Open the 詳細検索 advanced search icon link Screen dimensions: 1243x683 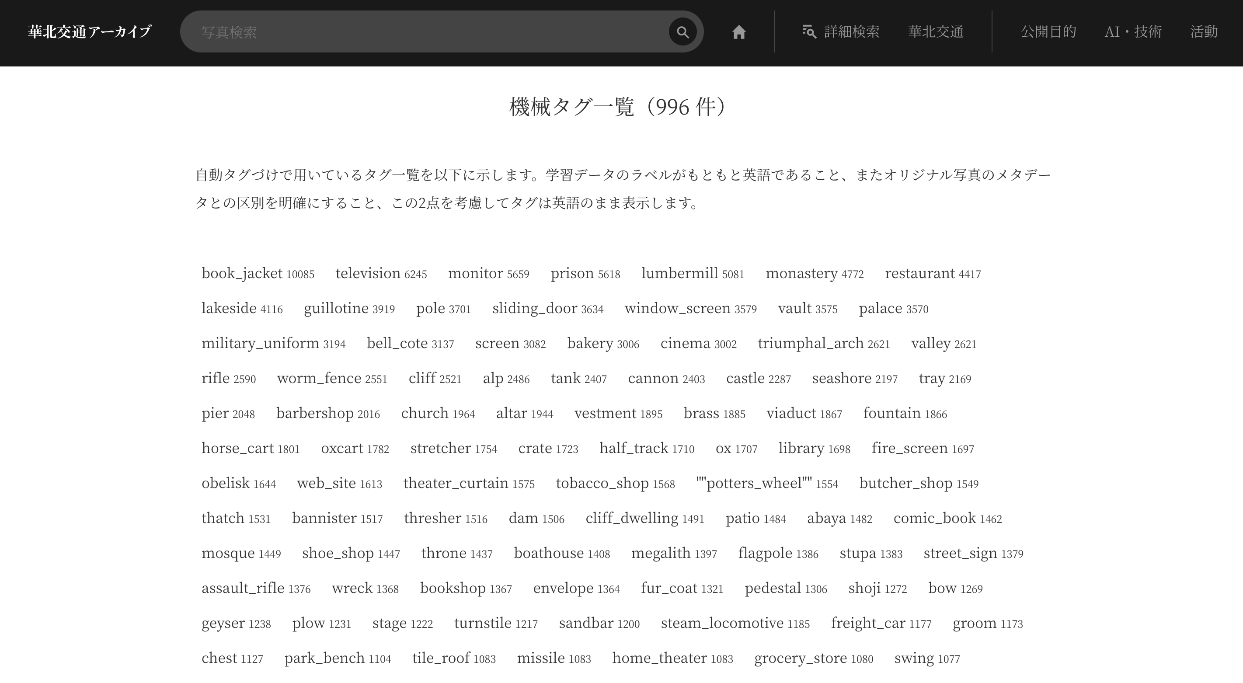point(840,32)
